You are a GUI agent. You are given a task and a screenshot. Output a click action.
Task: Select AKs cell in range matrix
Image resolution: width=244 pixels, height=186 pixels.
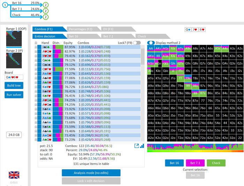click(x=158, y=49)
